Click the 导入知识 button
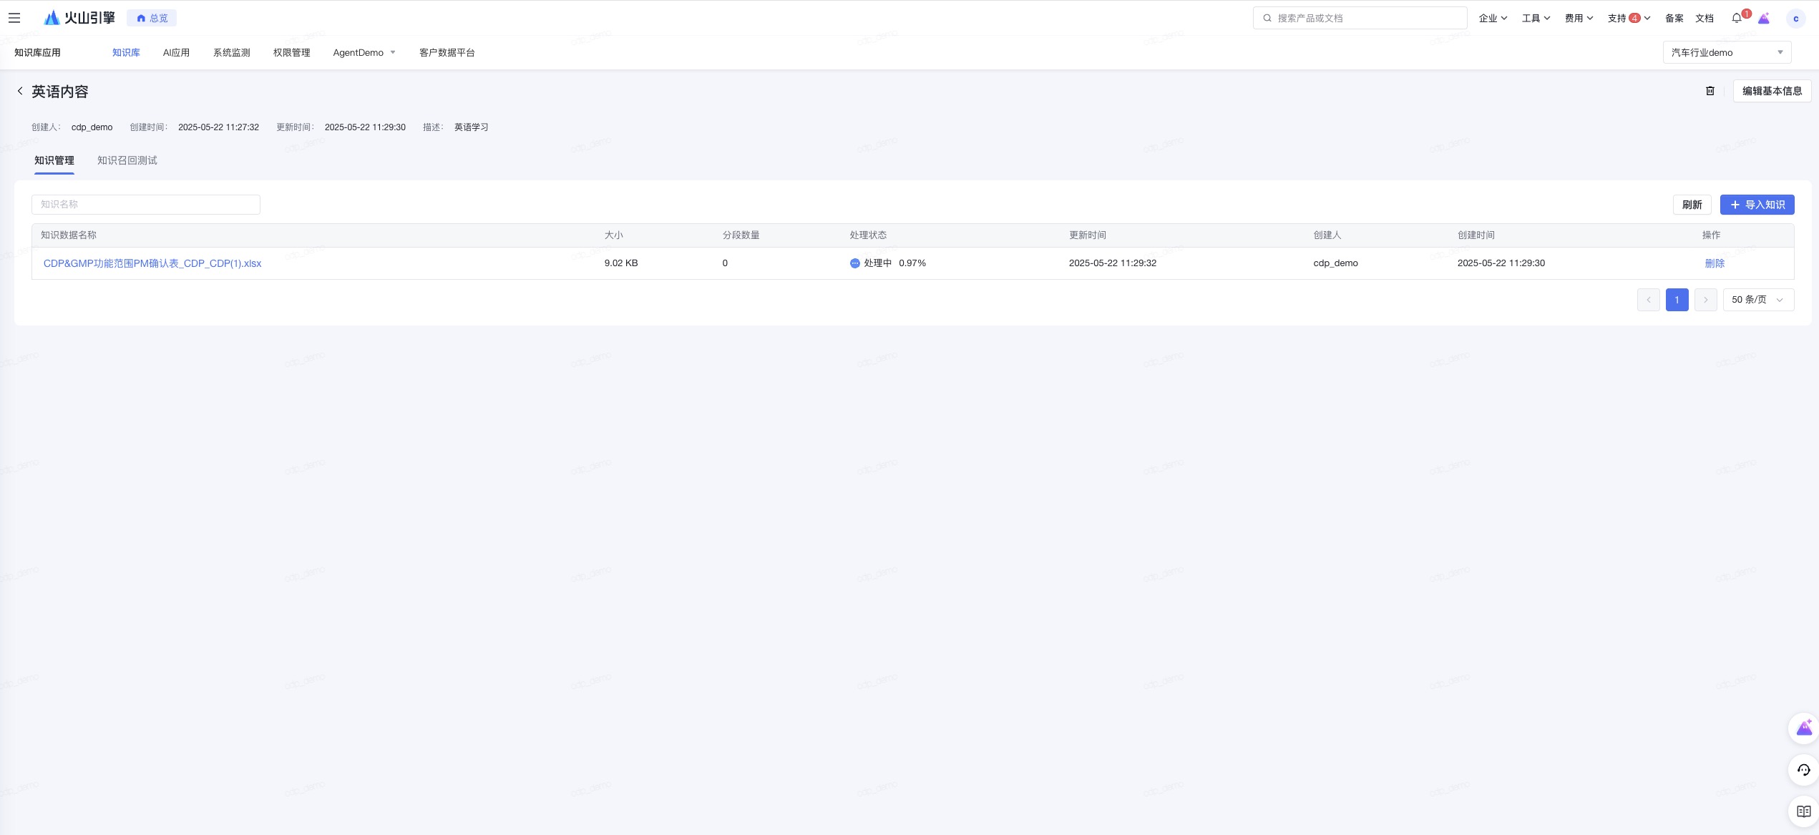Image resolution: width=1819 pixels, height=835 pixels. pyautogui.click(x=1757, y=205)
